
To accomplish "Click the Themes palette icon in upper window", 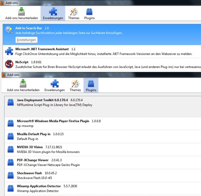I will coord(74,11).
